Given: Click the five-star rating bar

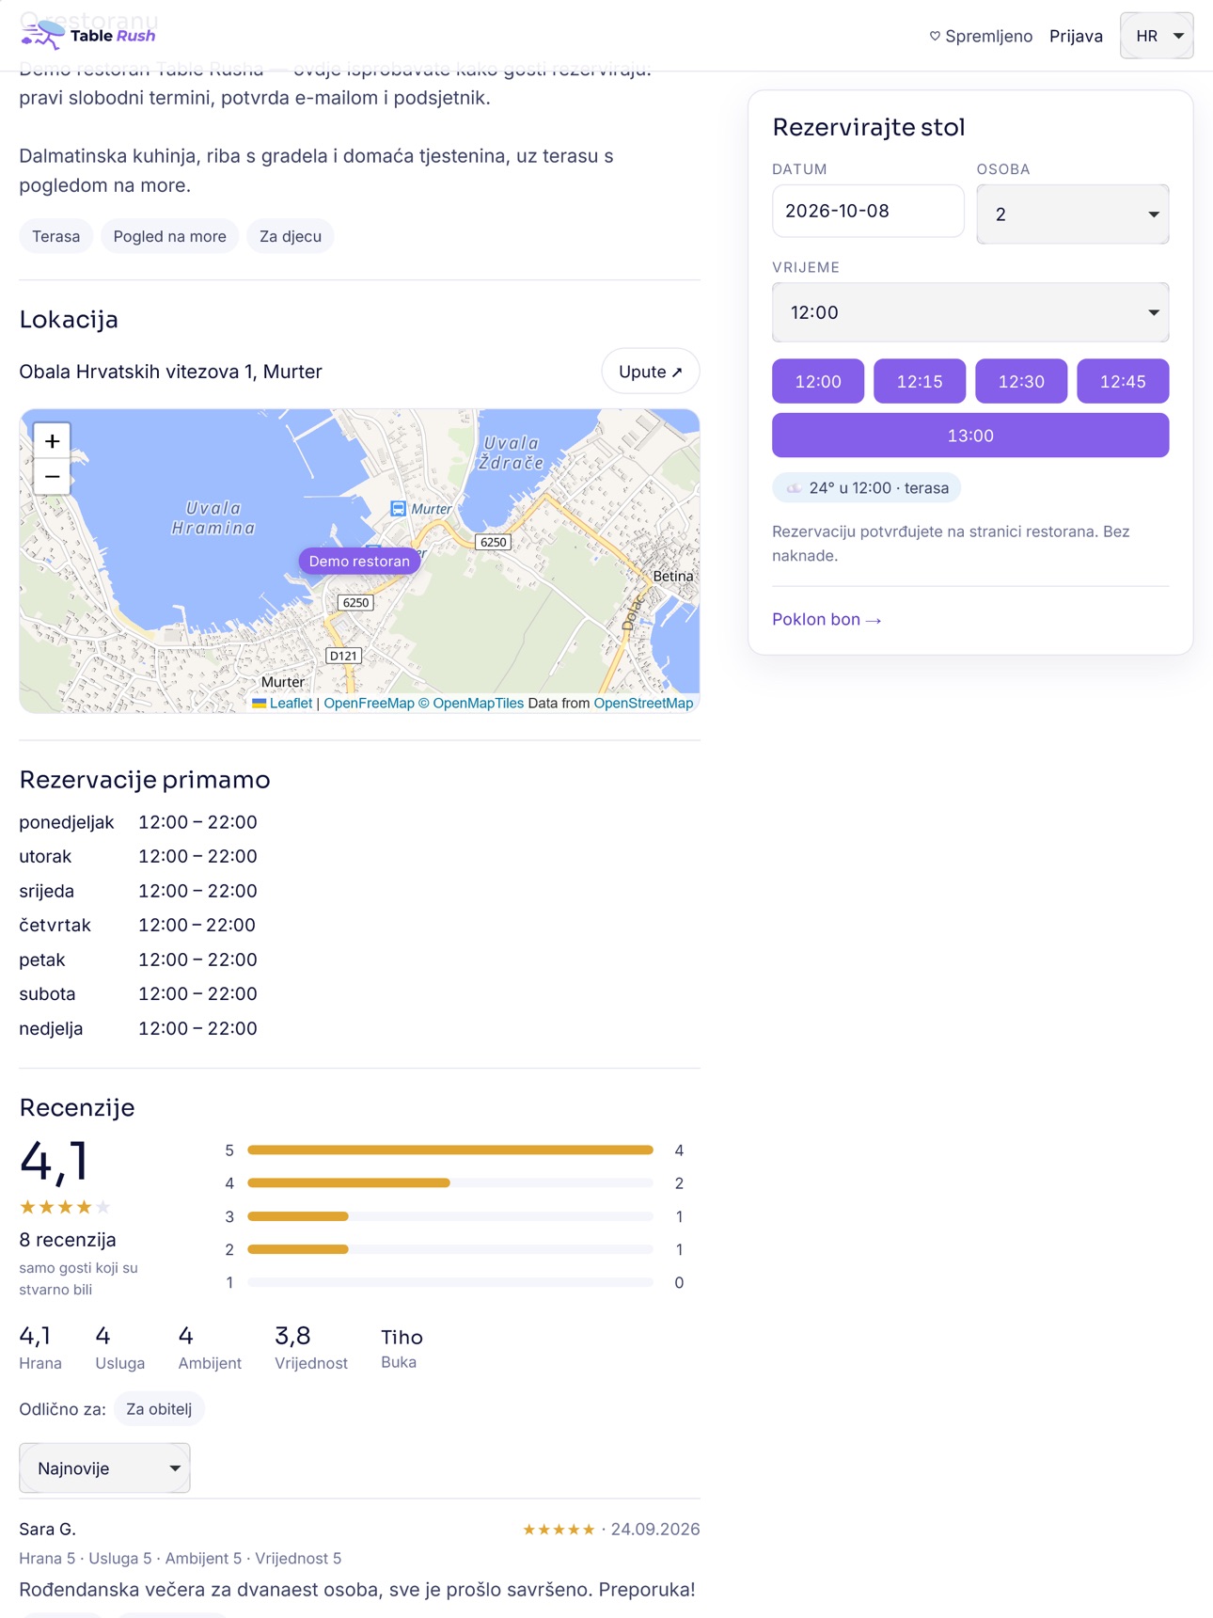Looking at the screenshot, I should click(450, 1150).
